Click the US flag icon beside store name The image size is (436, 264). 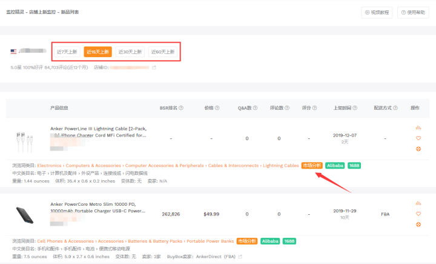pyautogui.click(x=13, y=52)
